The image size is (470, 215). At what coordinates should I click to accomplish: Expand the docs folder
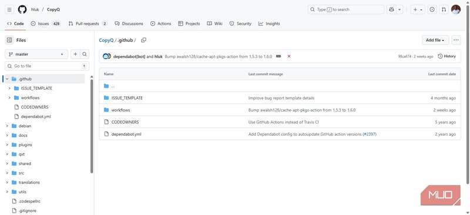coord(7,135)
